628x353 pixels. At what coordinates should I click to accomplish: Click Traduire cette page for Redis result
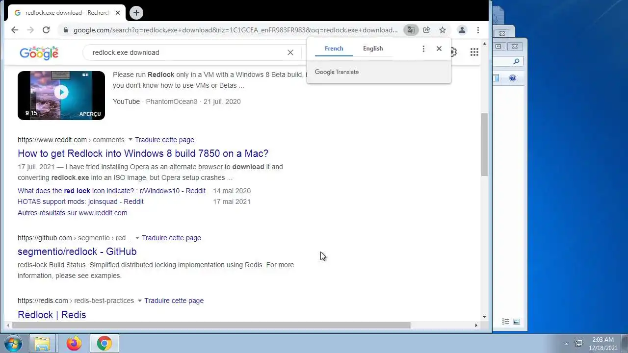(x=174, y=301)
